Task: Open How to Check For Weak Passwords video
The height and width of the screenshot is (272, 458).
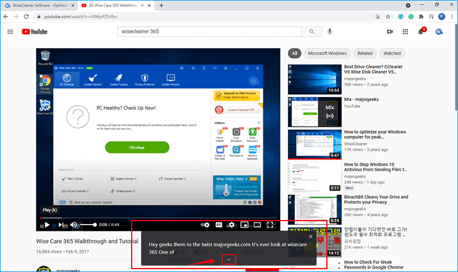Action: 374,265
